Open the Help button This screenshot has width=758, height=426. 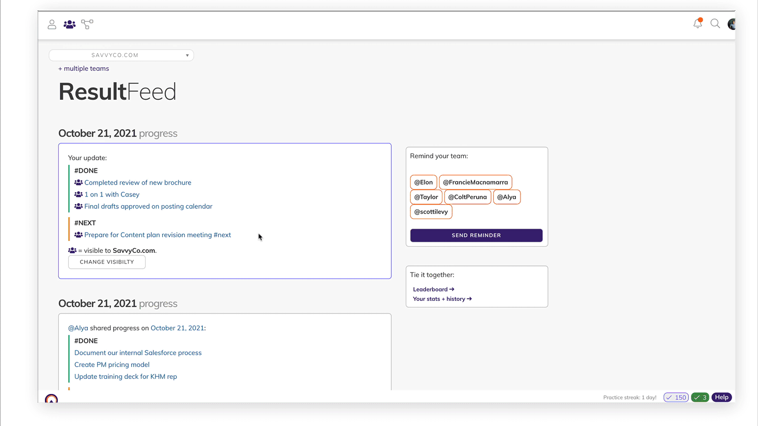coord(722,398)
